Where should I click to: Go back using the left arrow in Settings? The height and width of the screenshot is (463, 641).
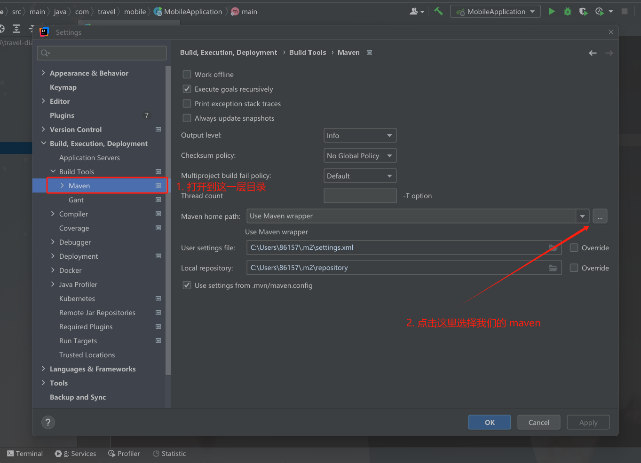tap(593, 53)
